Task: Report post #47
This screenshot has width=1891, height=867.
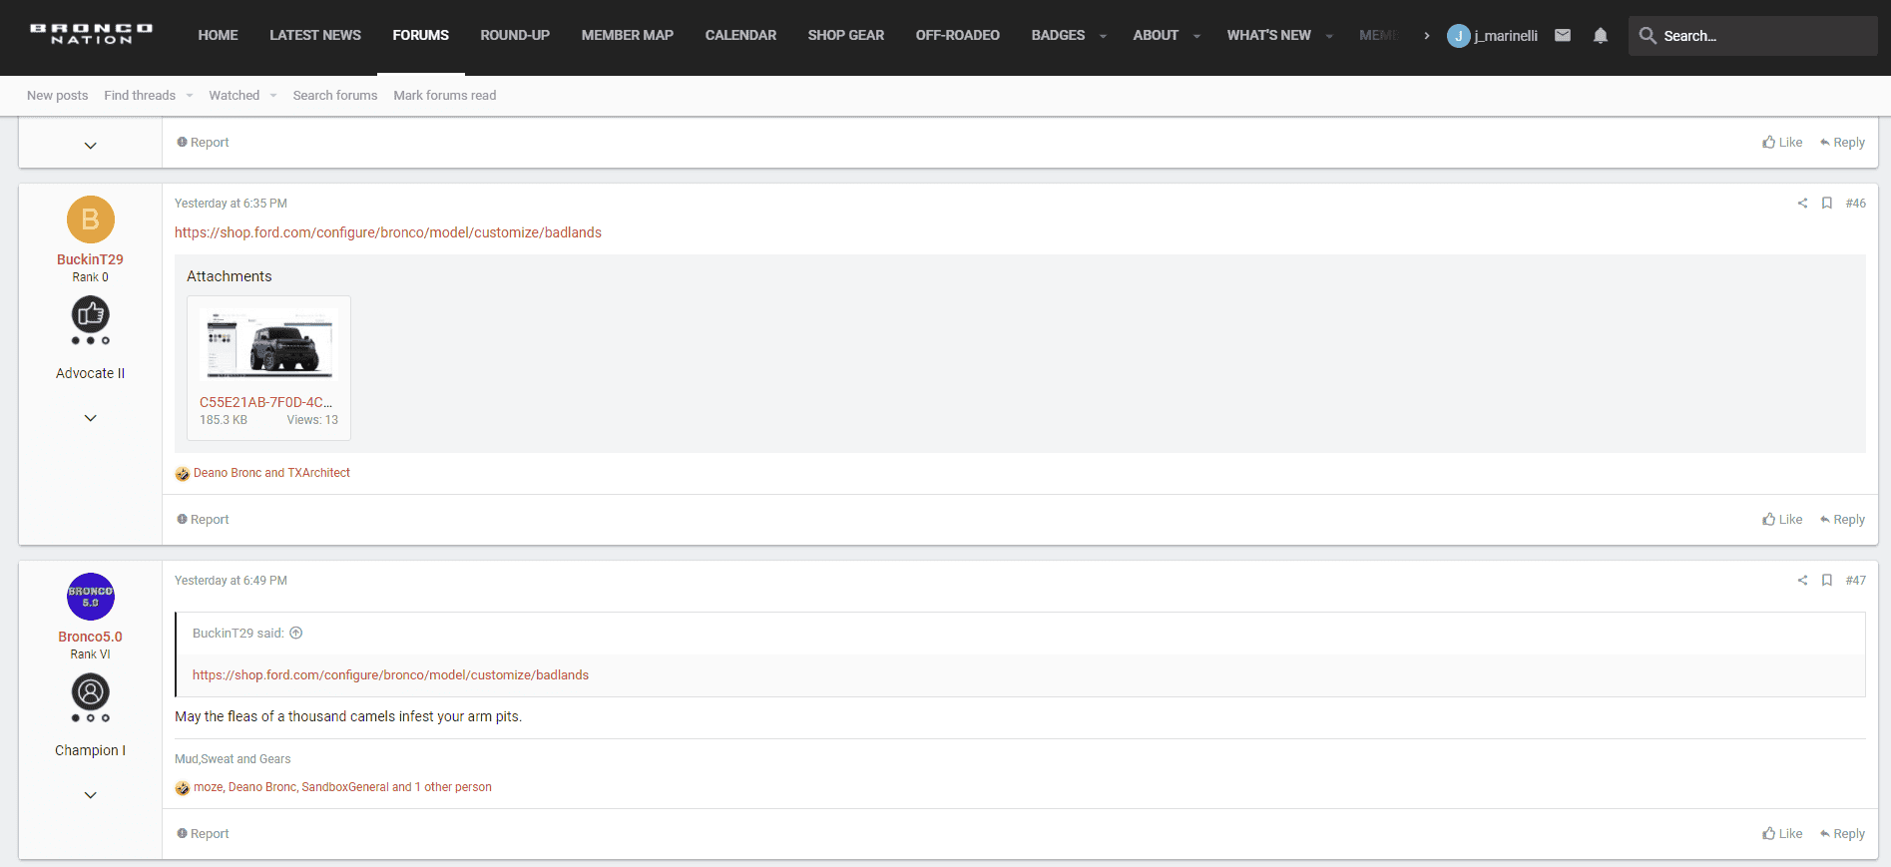Action: pos(203,834)
